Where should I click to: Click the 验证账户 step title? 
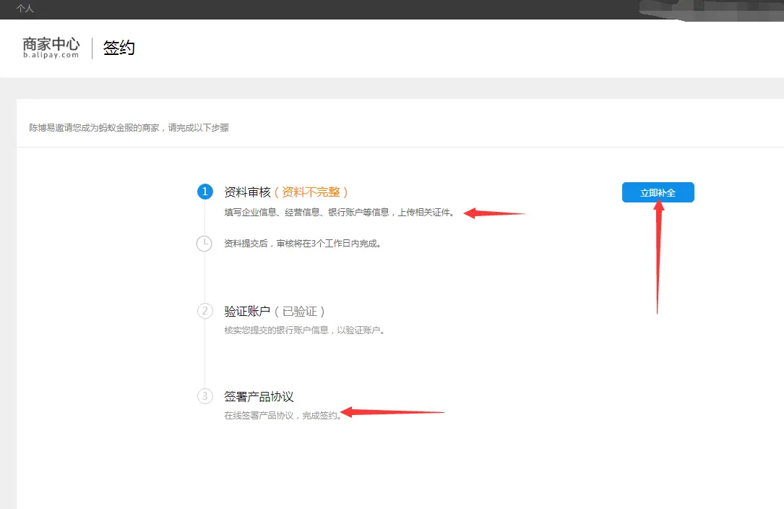coord(248,311)
